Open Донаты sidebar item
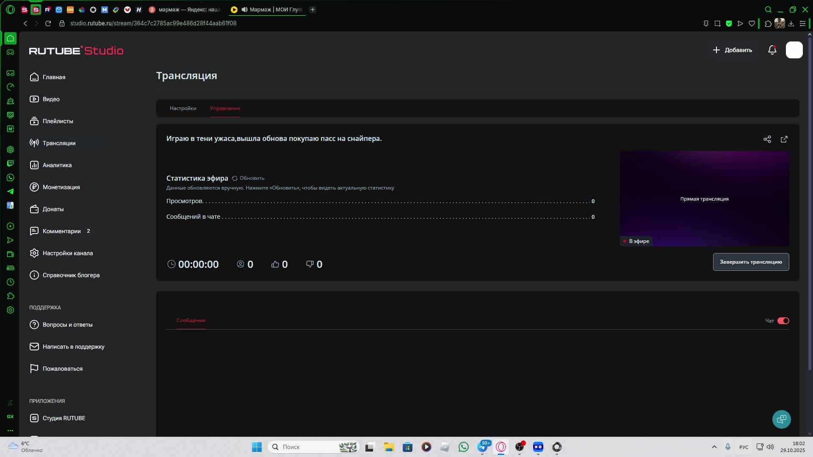The width and height of the screenshot is (813, 457). click(x=53, y=209)
